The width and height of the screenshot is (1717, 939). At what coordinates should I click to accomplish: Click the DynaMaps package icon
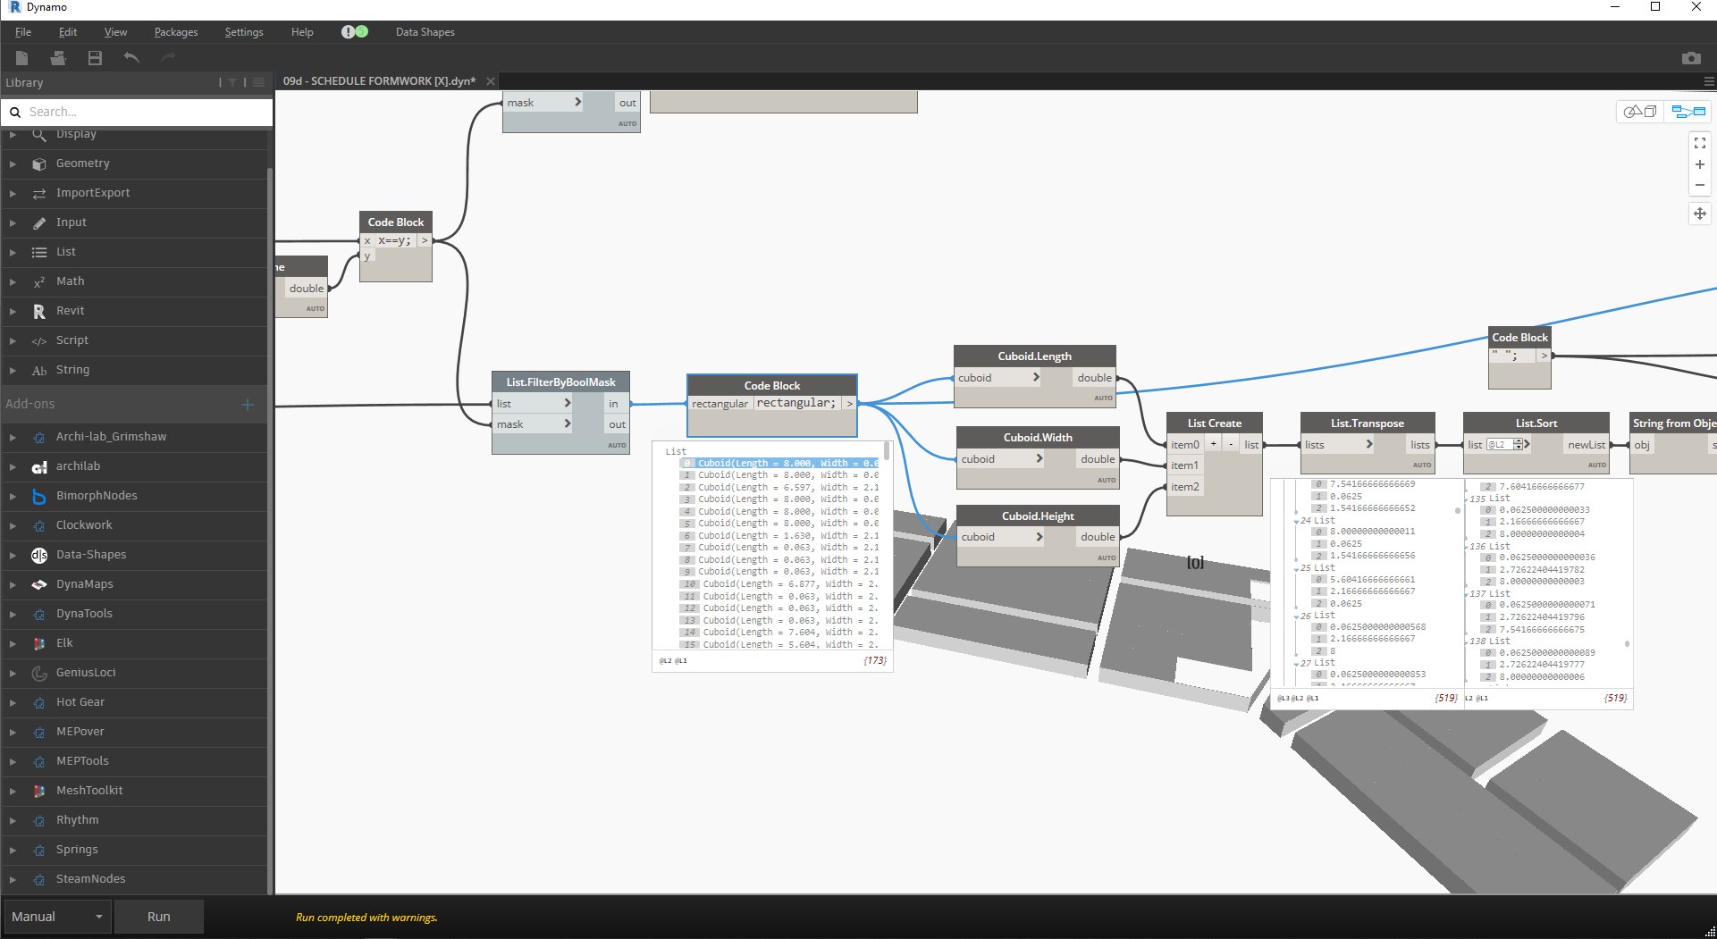(x=39, y=584)
